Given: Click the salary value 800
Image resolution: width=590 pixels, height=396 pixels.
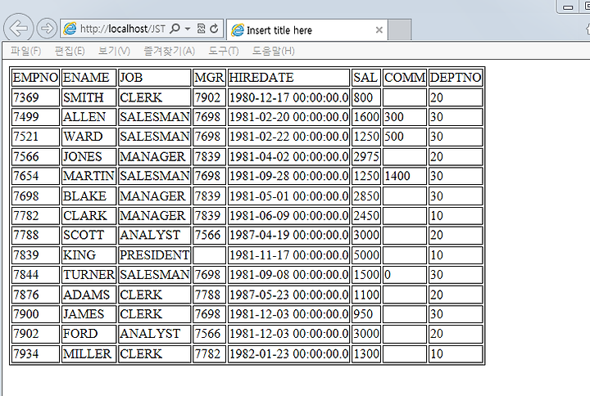Looking at the screenshot, I should (363, 97).
